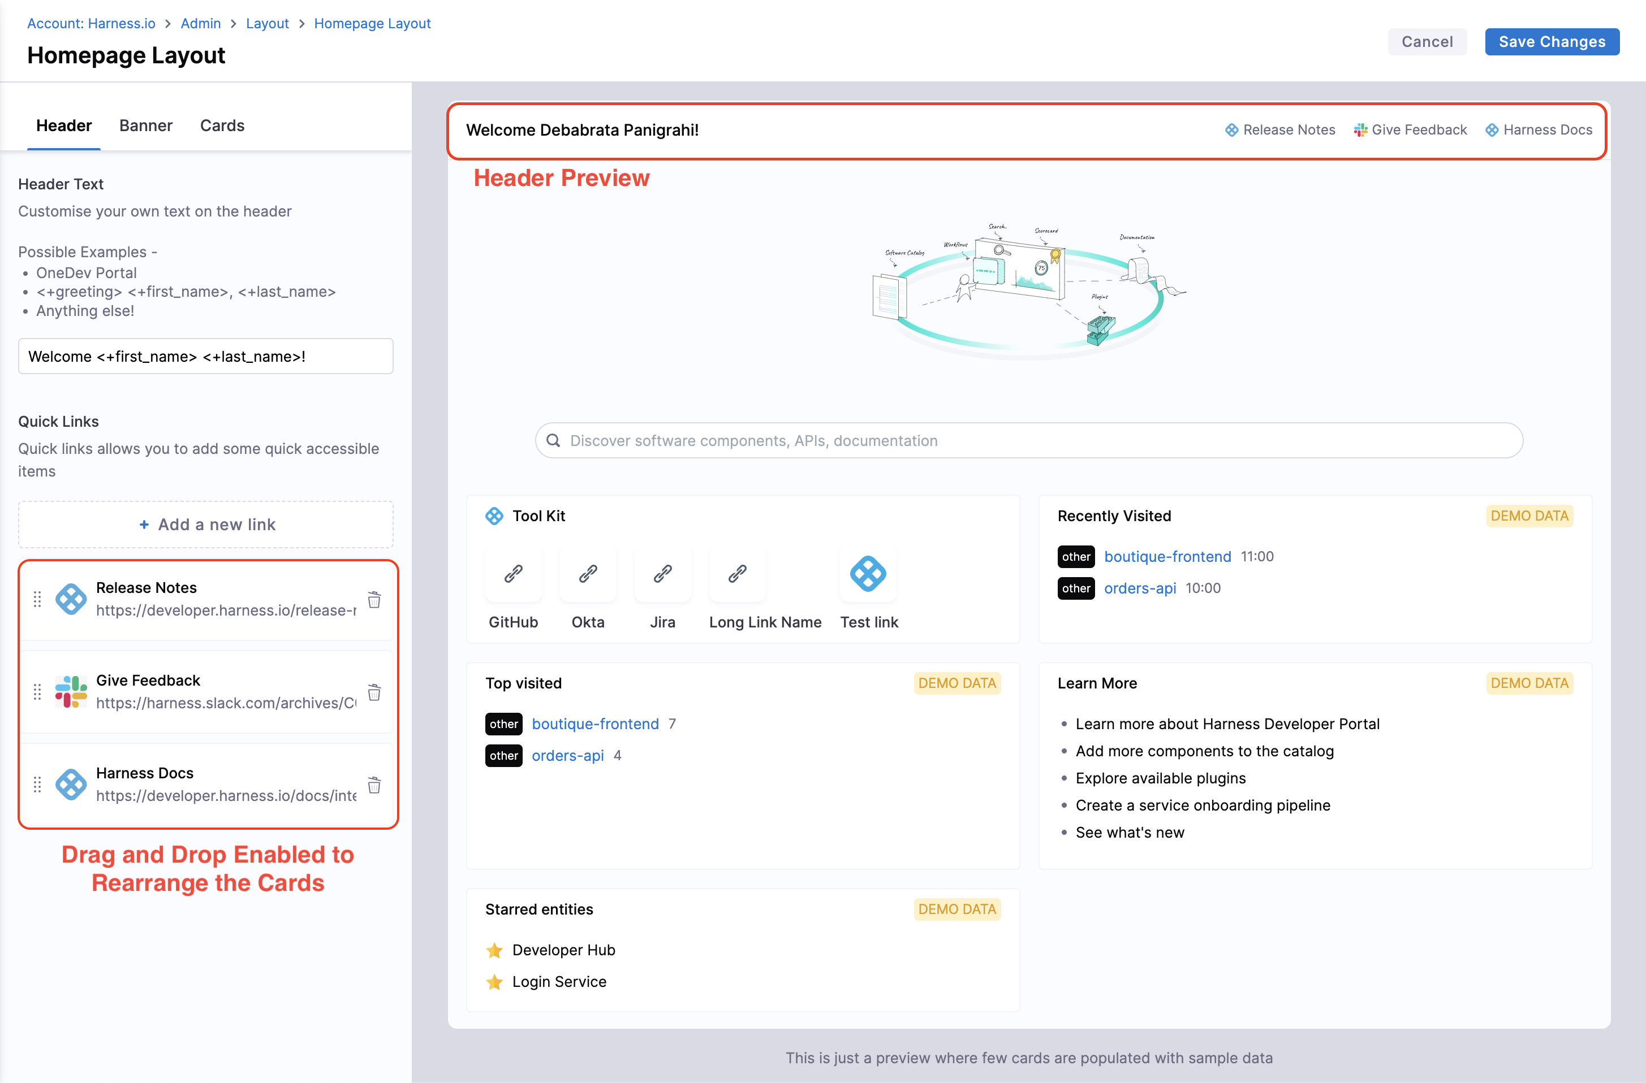Add a new link

206,525
